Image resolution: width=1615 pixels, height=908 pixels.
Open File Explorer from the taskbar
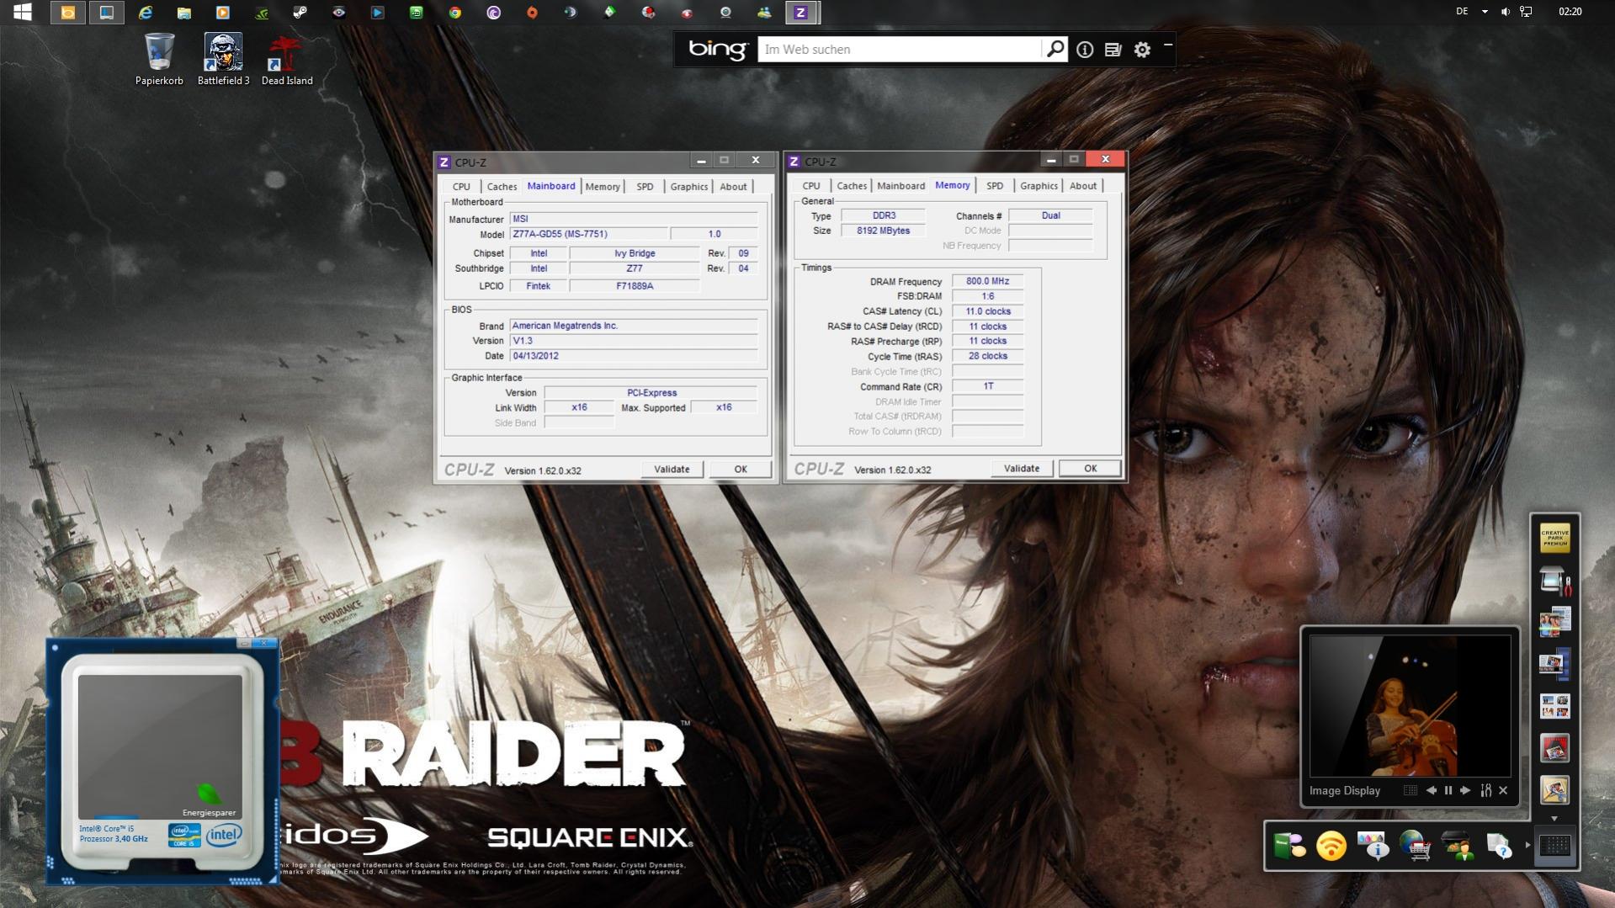[x=184, y=13]
